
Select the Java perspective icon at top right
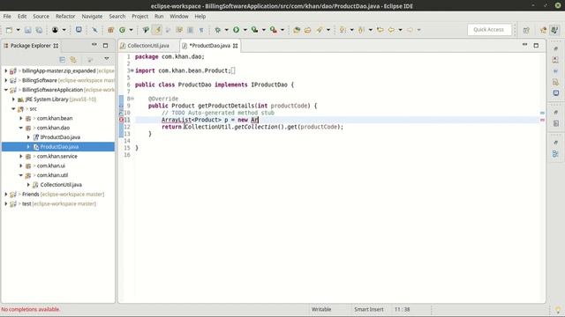coord(555,30)
